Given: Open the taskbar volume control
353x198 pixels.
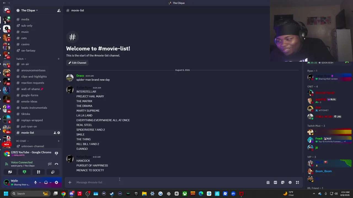Looking at the screenshot, I should pyautogui.click(x=336, y=194).
